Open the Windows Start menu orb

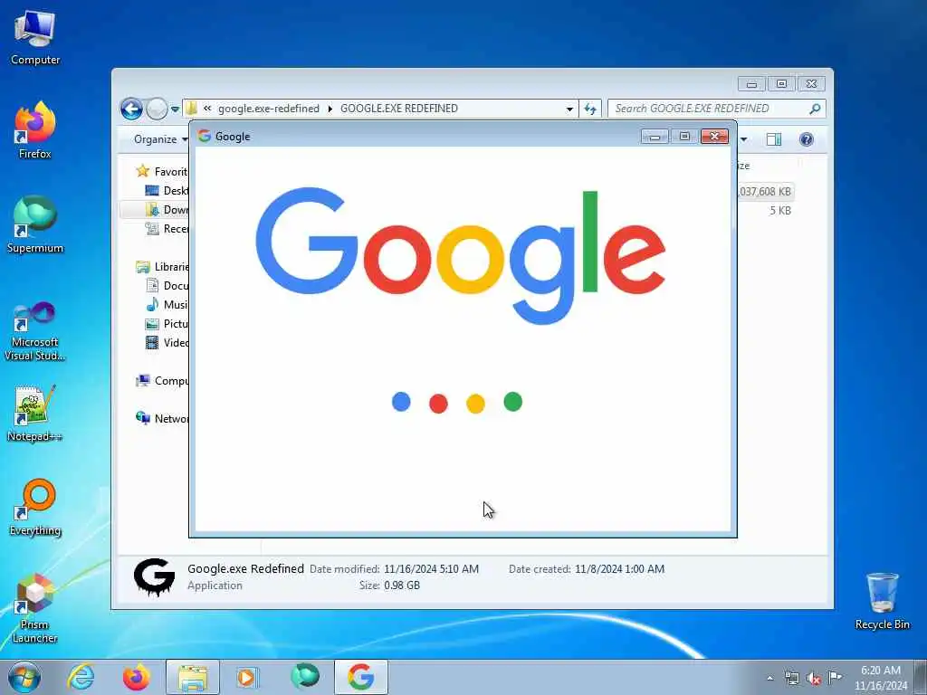tap(24, 677)
